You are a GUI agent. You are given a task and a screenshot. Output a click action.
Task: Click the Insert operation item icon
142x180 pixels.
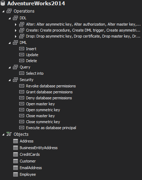[x=22, y=49]
